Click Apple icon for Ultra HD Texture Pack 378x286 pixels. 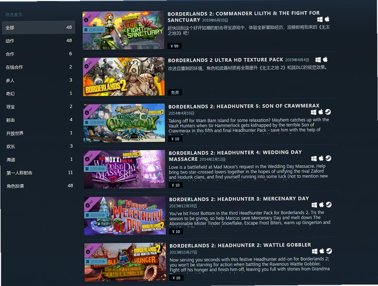coord(326,59)
